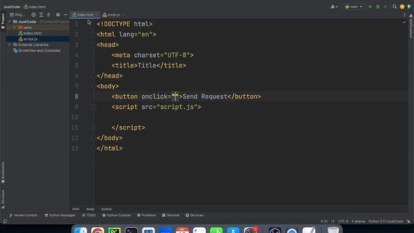Image resolution: width=414 pixels, height=233 pixels.
Task: Open the Notifications side panel
Action: (x=411, y=27)
